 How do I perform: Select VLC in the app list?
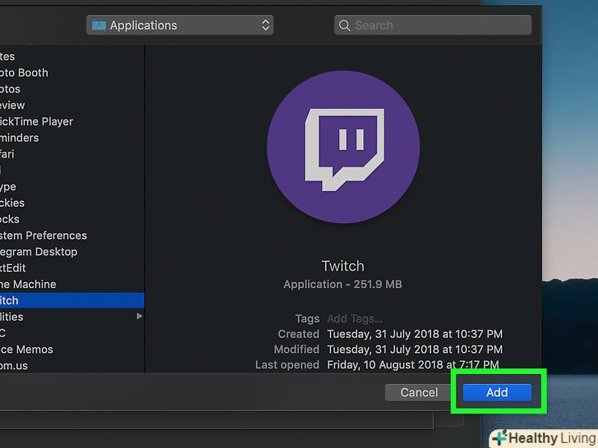point(72,333)
